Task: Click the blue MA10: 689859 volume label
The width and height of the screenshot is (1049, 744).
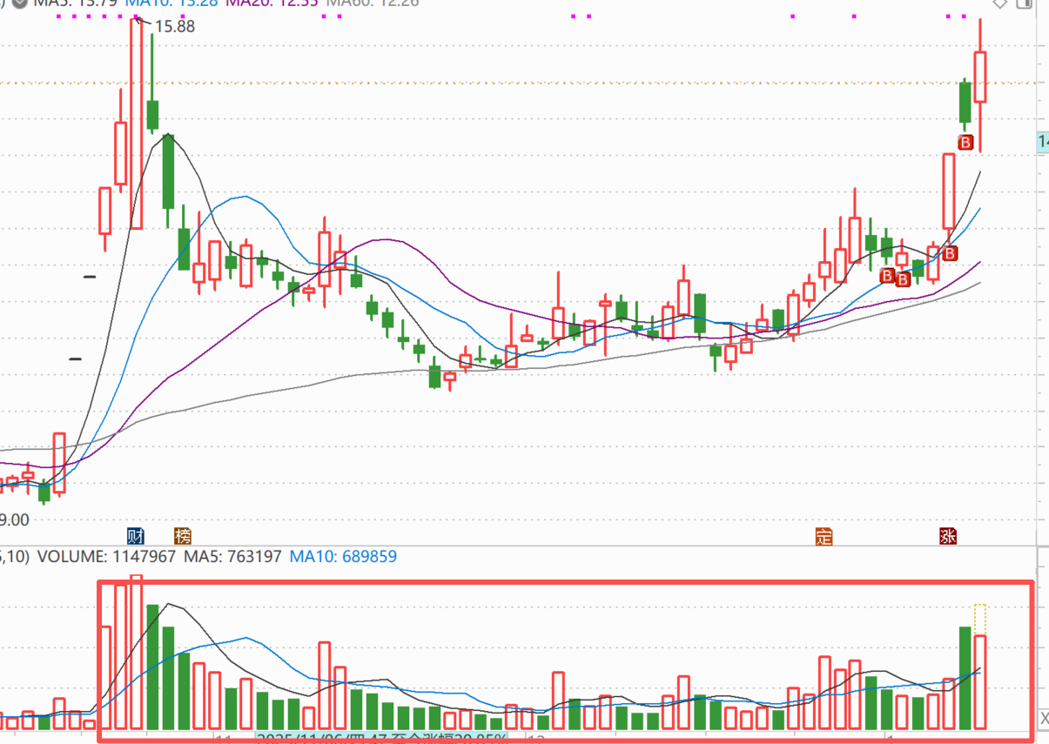Action: tap(343, 555)
